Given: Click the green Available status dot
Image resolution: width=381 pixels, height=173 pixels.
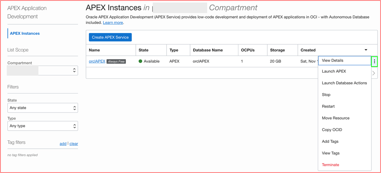Looking at the screenshot, I should tap(140, 61).
